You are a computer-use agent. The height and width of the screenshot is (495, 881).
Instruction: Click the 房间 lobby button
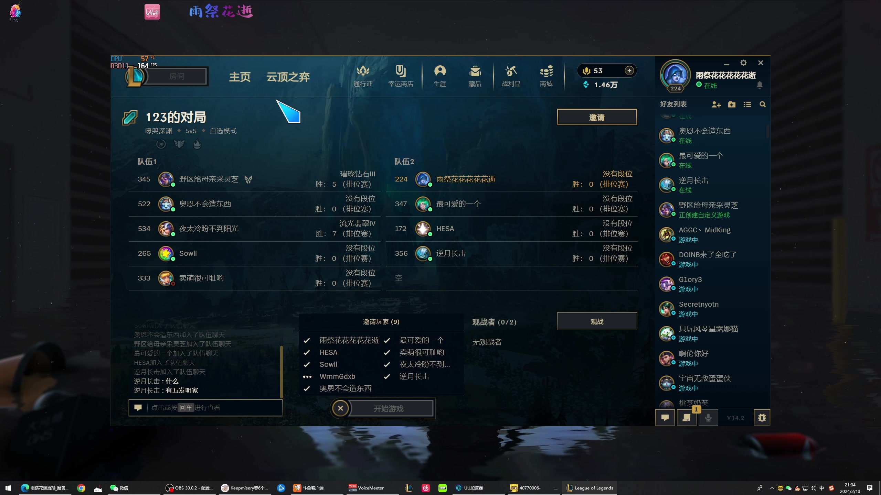(177, 76)
